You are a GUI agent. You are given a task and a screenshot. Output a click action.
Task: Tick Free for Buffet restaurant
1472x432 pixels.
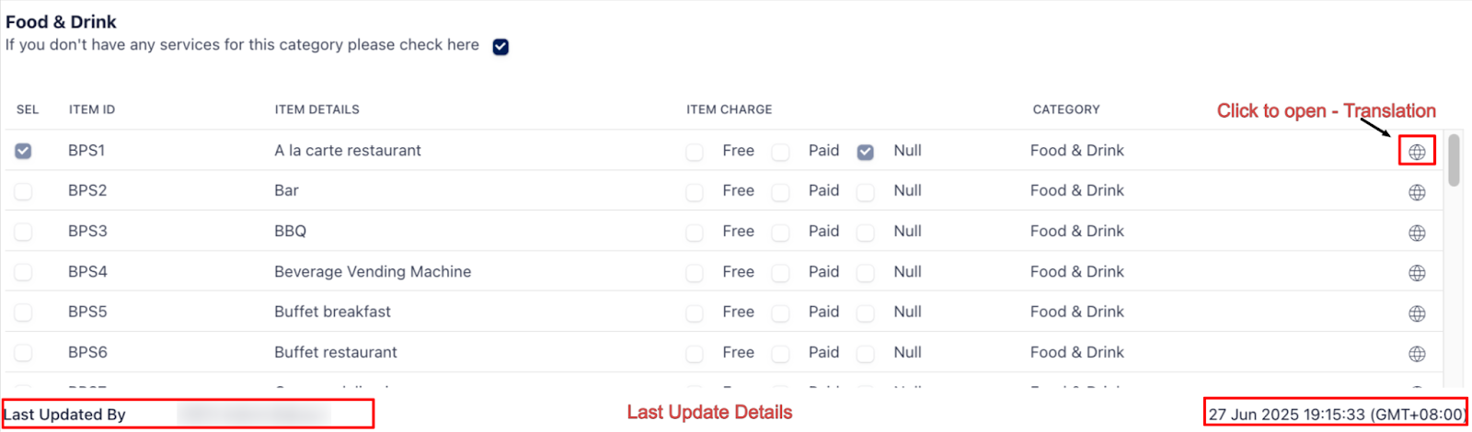[x=695, y=354]
